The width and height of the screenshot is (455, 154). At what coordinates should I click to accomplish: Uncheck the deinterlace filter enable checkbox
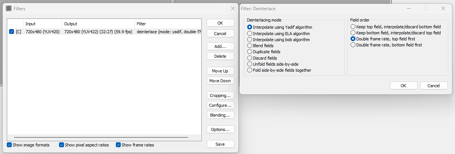click(11, 32)
